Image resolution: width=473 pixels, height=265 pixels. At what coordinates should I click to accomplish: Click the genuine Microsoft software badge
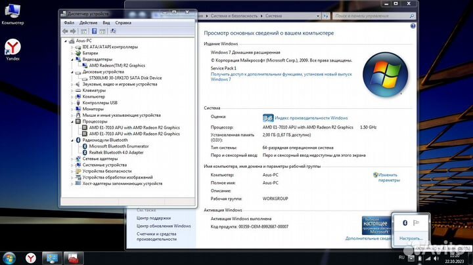(x=376, y=226)
